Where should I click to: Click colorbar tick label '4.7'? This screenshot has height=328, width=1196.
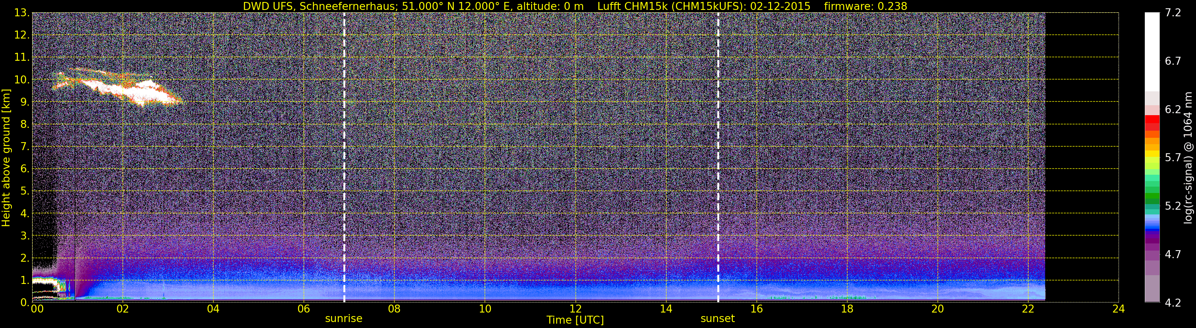1173,254
